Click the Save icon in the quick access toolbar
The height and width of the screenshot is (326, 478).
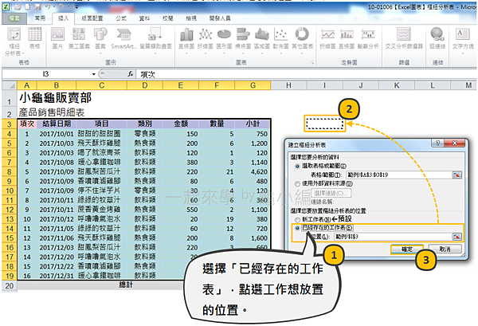click(37, 6)
